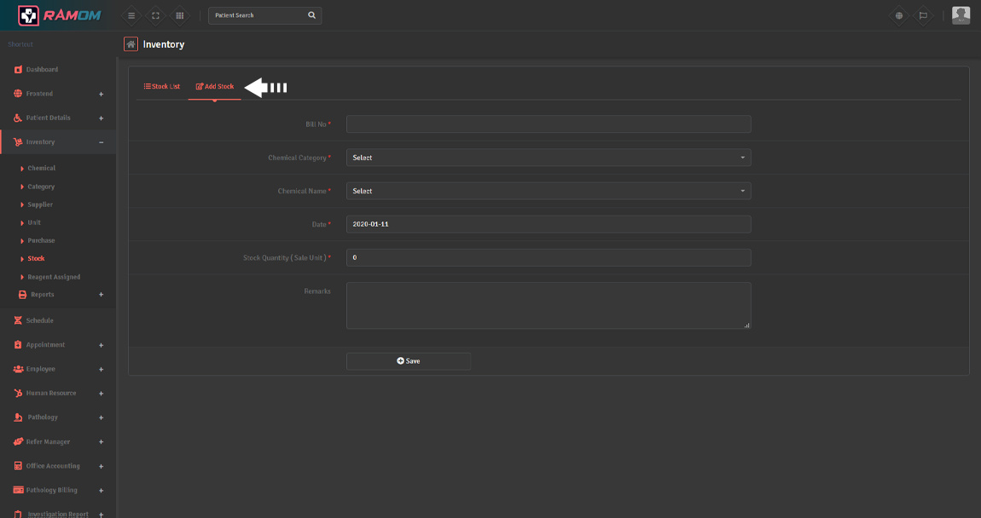Viewport: 981px width, 518px height.
Task: Click the Save button
Action: (x=409, y=361)
